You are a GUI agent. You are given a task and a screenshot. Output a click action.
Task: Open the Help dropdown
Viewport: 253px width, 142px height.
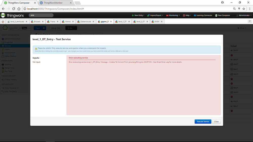[x=187, y=15]
